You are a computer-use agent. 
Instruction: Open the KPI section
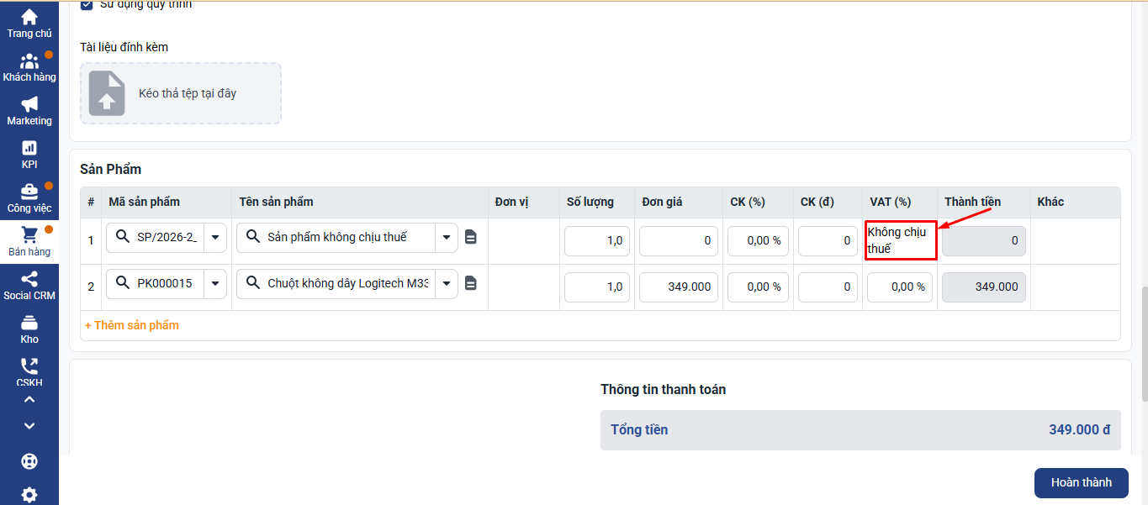pos(29,154)
